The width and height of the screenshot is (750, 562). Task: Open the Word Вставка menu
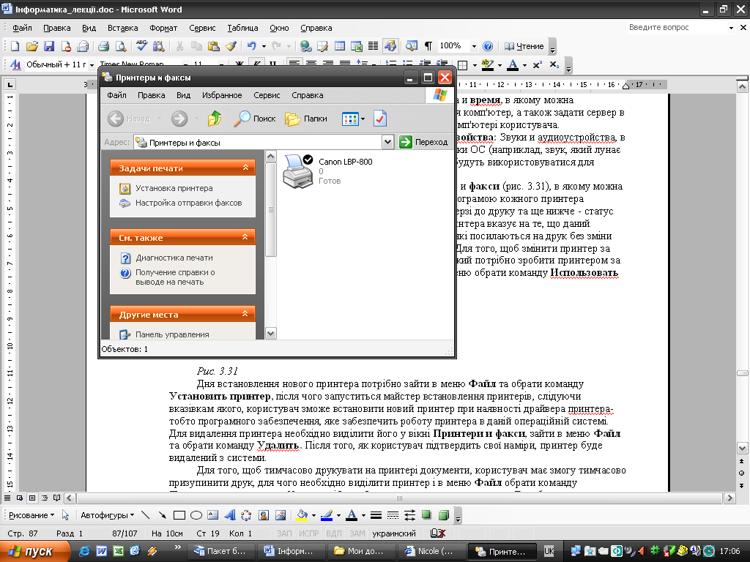(x=122, y=29)
